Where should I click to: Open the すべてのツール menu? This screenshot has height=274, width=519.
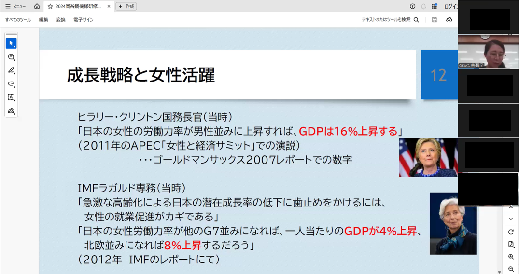point(18,20)
